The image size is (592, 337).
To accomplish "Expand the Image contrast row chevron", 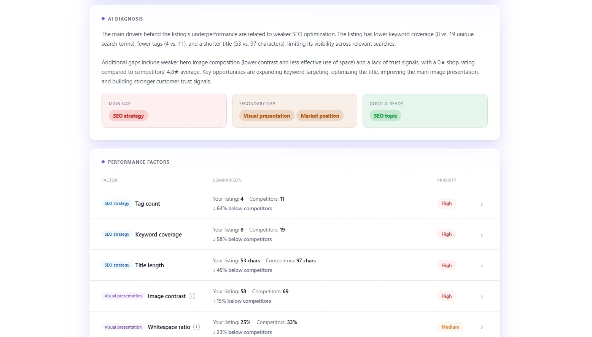I will coord(482,297).
